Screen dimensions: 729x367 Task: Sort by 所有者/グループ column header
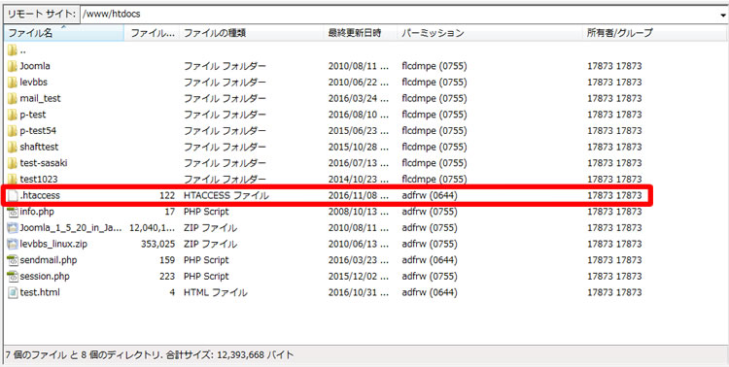654,33
